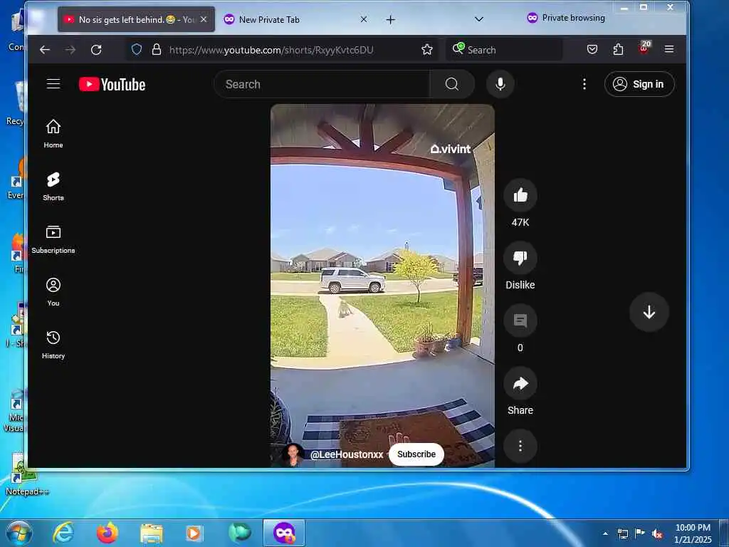Click the YouTube logo
Viewport: 729px width, 547px height.
tap(112, 84)
